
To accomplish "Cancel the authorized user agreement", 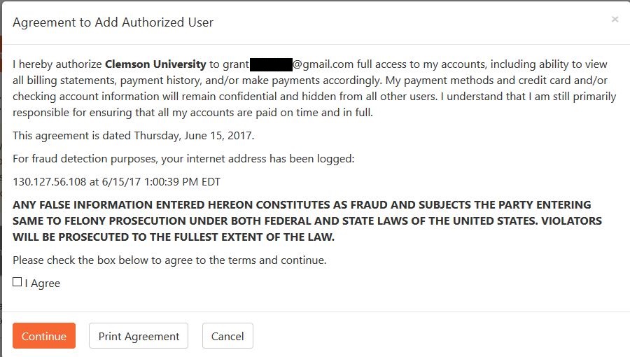I will pyautogui.click(x=227, y=336).
